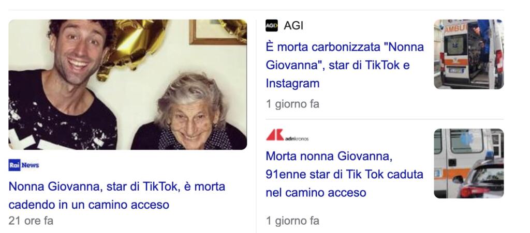Click the "AMBU" lettering on the ambulance thumbnail
530x233 pixels.
455,28
